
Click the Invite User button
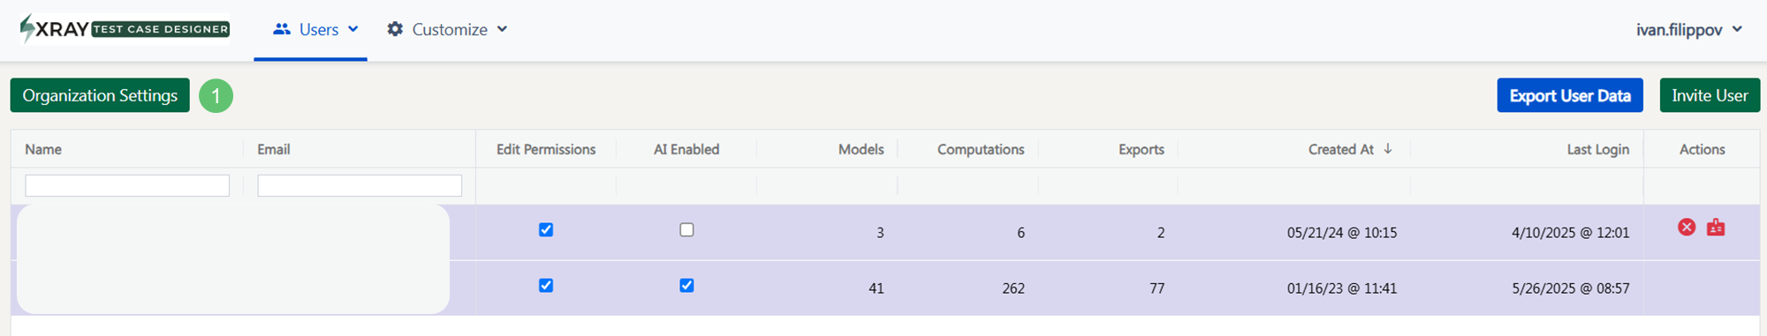click(x=1710, y=95)
